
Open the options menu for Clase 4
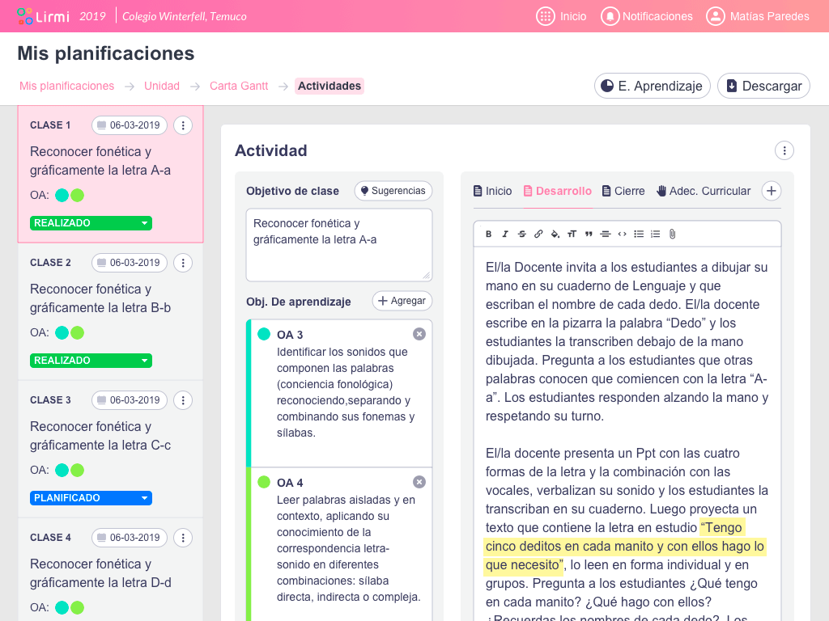point(183,538)
